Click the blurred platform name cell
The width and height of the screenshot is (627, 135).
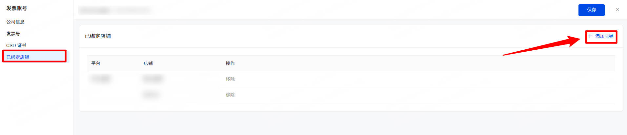pyautogui.click(x=101, y=79)
